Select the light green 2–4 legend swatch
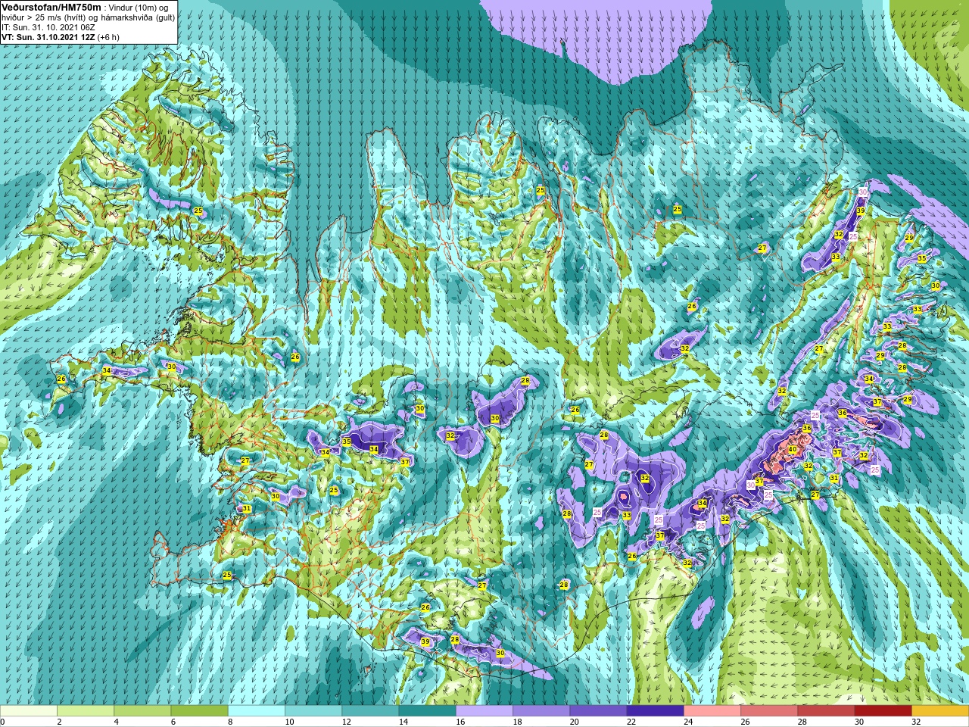Image resolution: width=969 pixels, height=727 pixels. coord(86,711)
